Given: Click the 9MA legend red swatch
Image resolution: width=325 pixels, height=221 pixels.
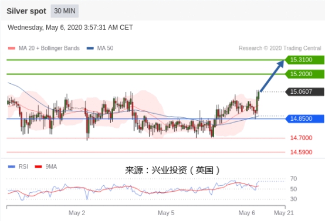Looking at the screenshot, I should (38, 166).
